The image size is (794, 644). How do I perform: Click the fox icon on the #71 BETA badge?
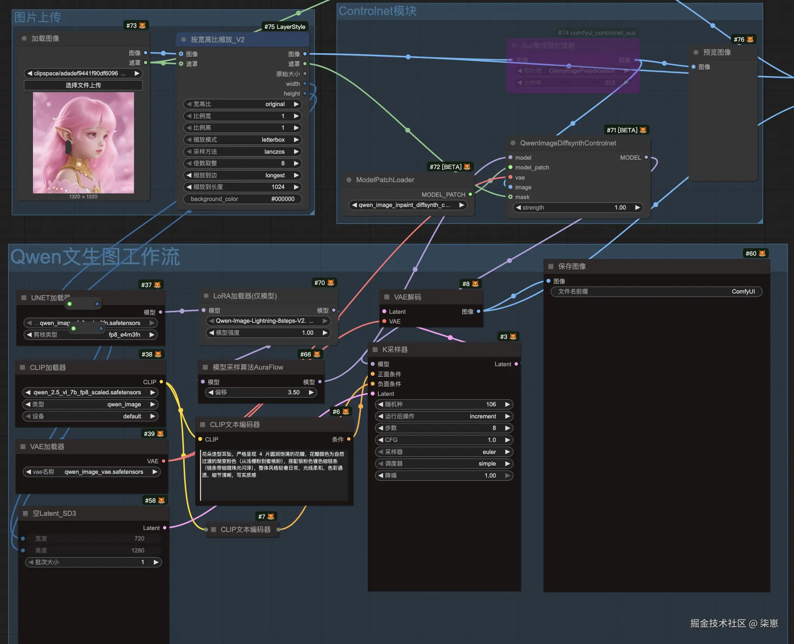643,130
